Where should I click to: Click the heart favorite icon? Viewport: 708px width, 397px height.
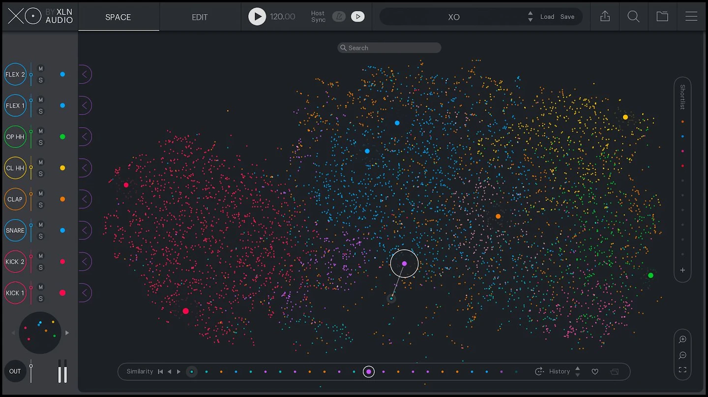(x=595, y=372)
